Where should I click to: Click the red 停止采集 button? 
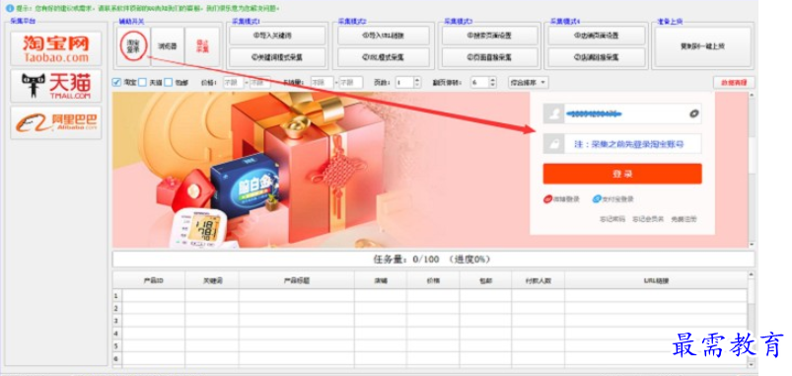(x=202, y=46)
